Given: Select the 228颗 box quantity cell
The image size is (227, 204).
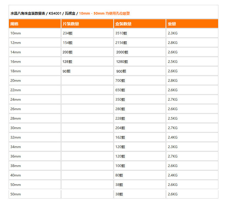Looking at the screenshot, I should (x=120, y=118).
